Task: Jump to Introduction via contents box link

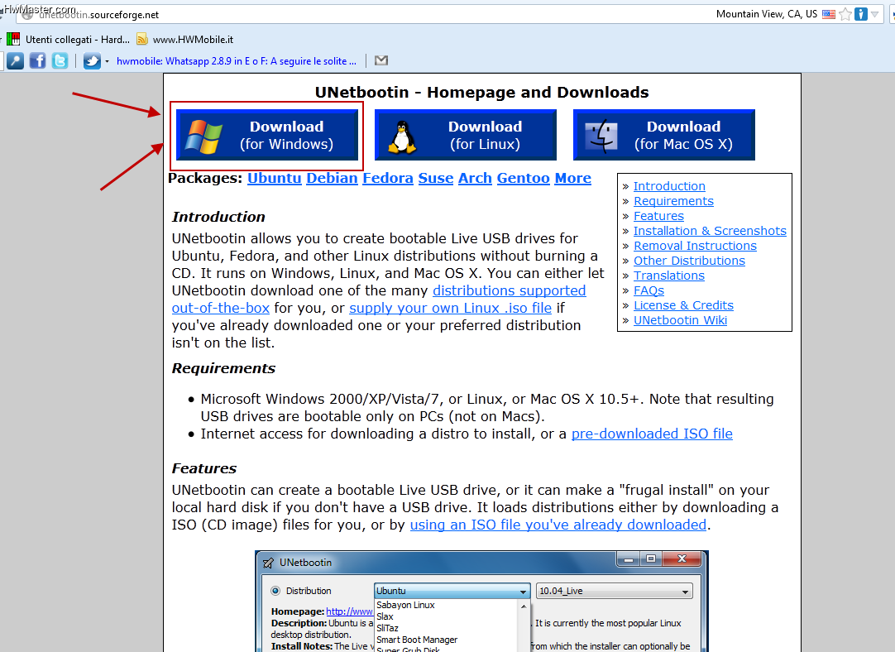Action: point(669,186)
